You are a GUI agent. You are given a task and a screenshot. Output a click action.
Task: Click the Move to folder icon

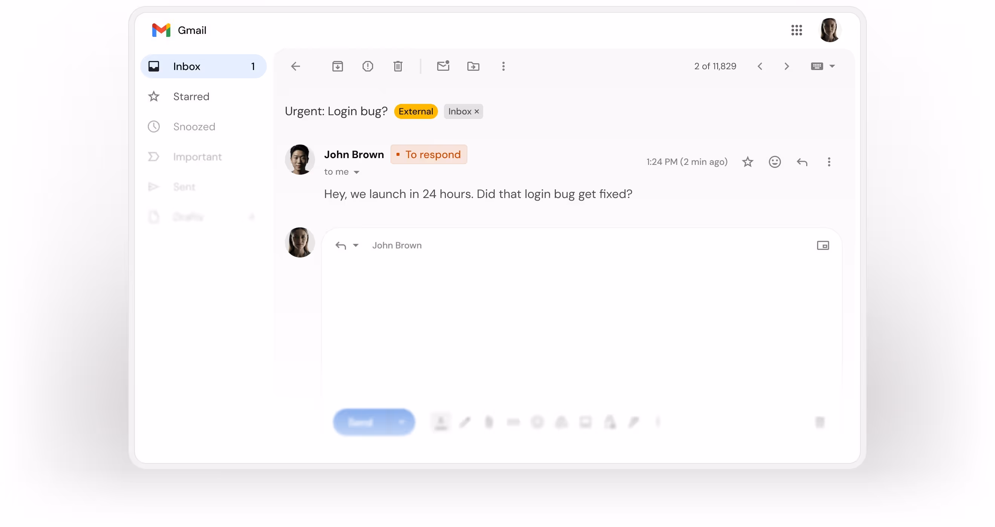[x=473, y=66]
